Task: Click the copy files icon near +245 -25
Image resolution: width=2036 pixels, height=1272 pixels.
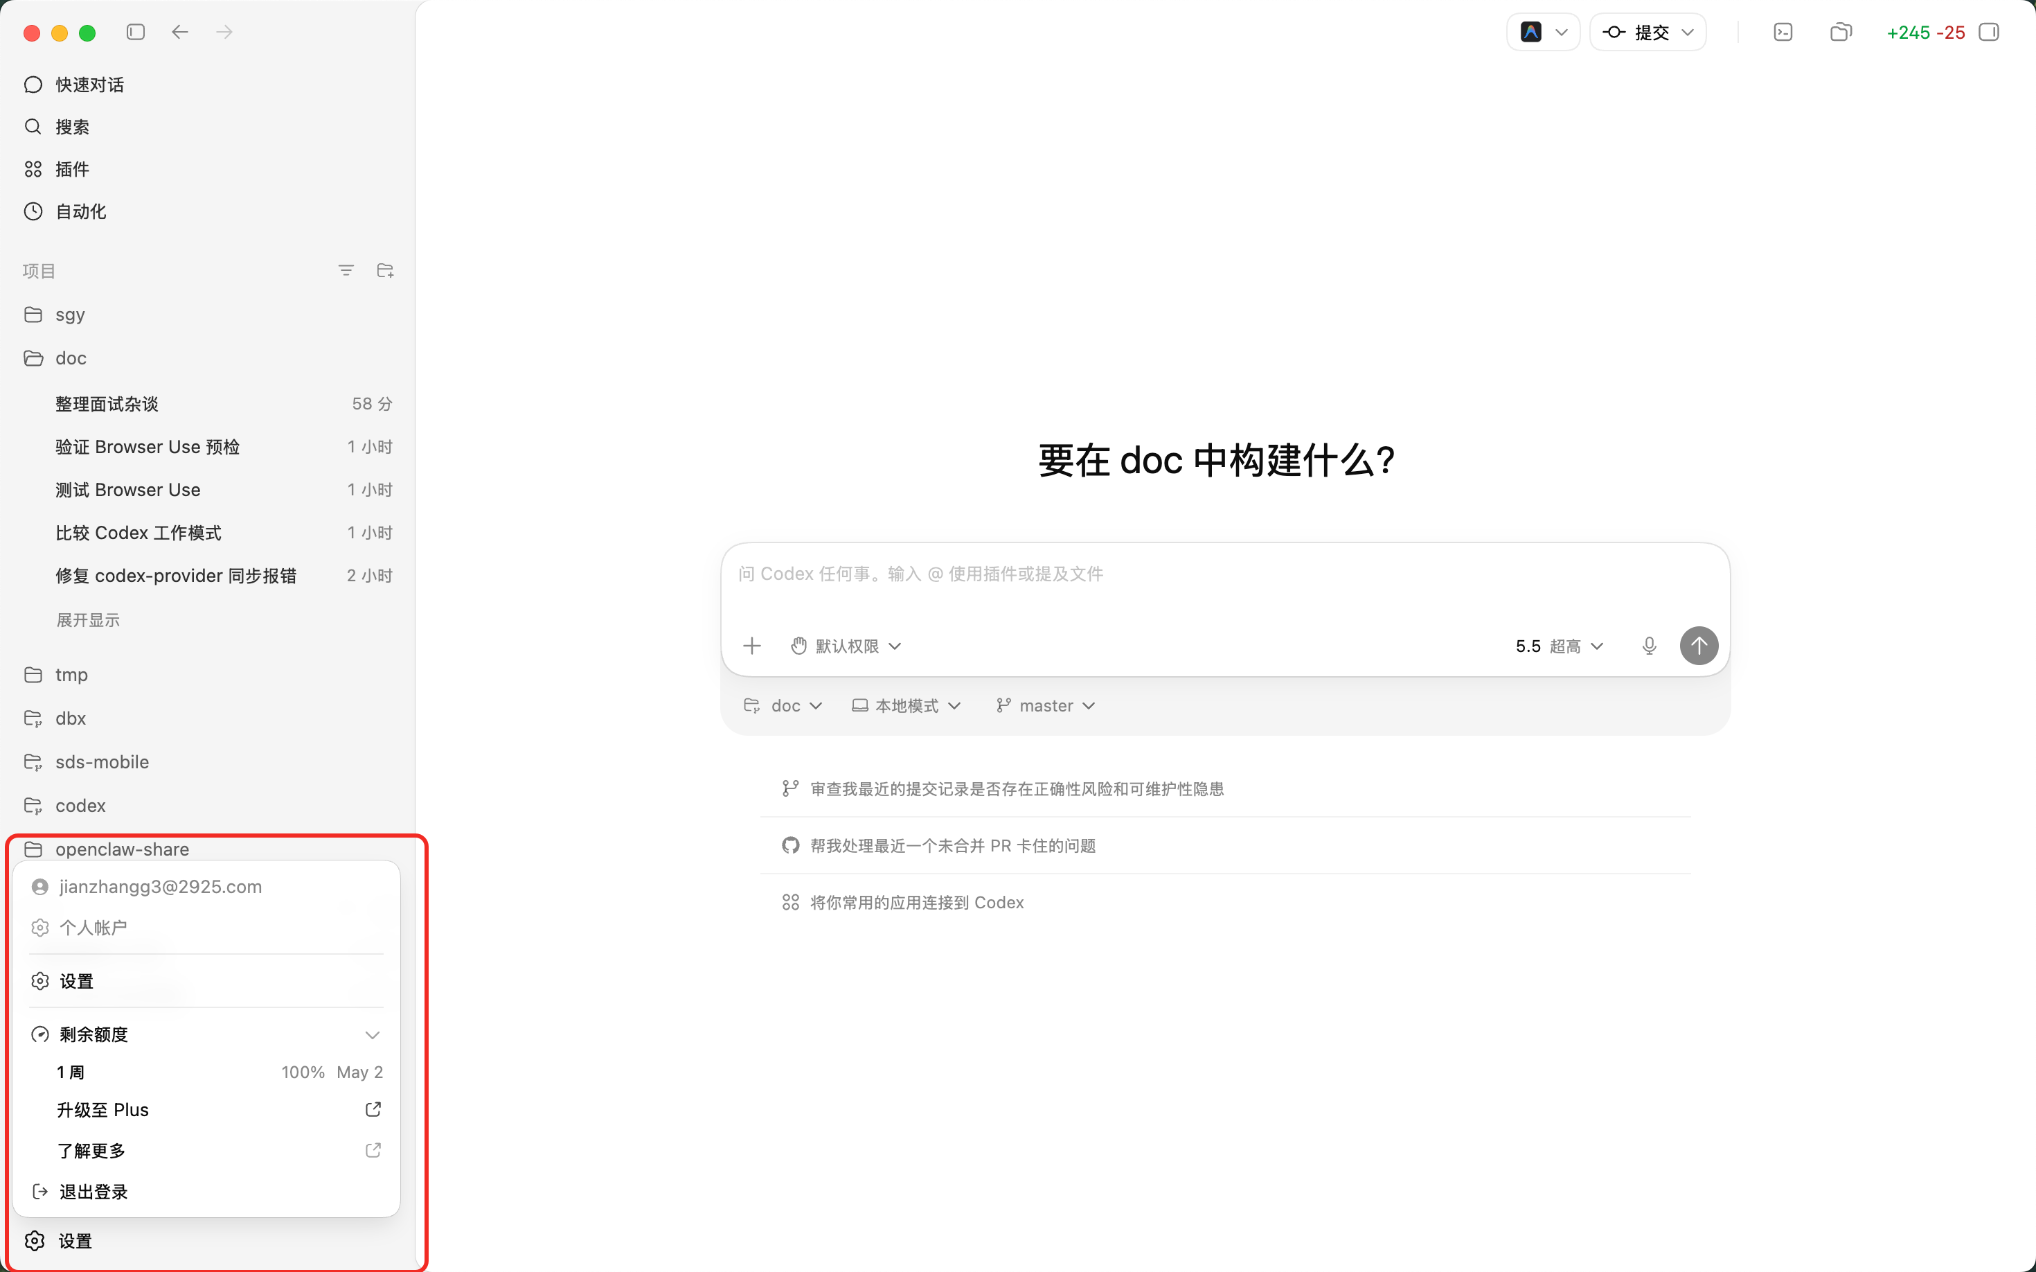Action: click(1841, 32)
